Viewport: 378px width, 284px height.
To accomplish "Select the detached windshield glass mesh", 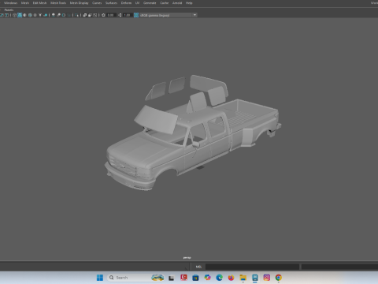I will point(157,120).
